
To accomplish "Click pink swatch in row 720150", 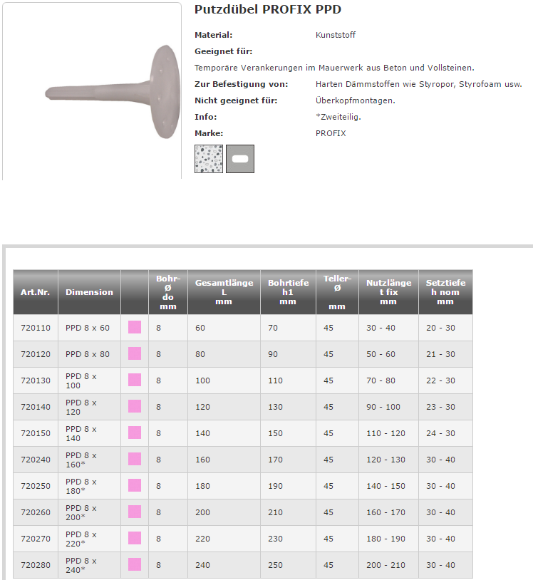I will (x=135, y=433).
